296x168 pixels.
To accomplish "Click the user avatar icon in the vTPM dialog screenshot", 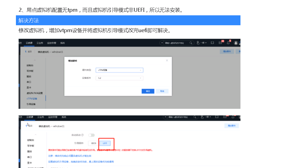I will coord(236,43).
